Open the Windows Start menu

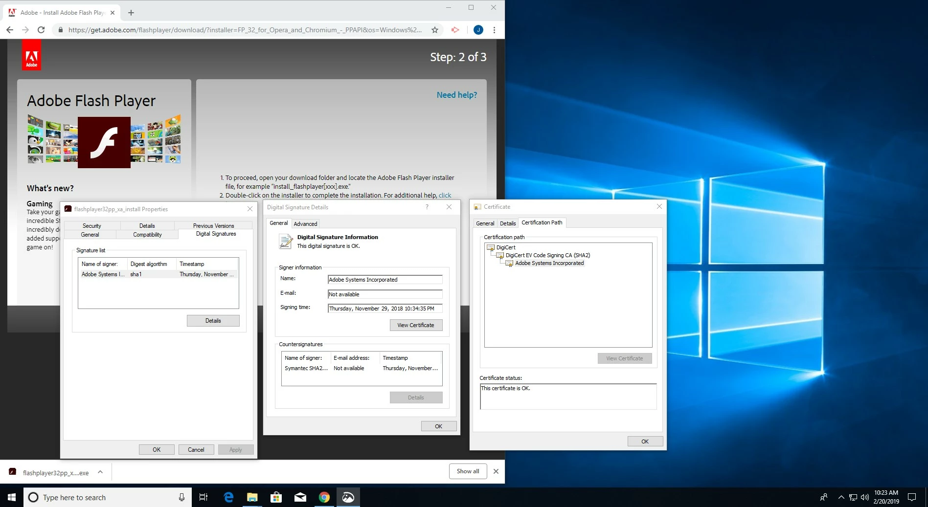12,497
